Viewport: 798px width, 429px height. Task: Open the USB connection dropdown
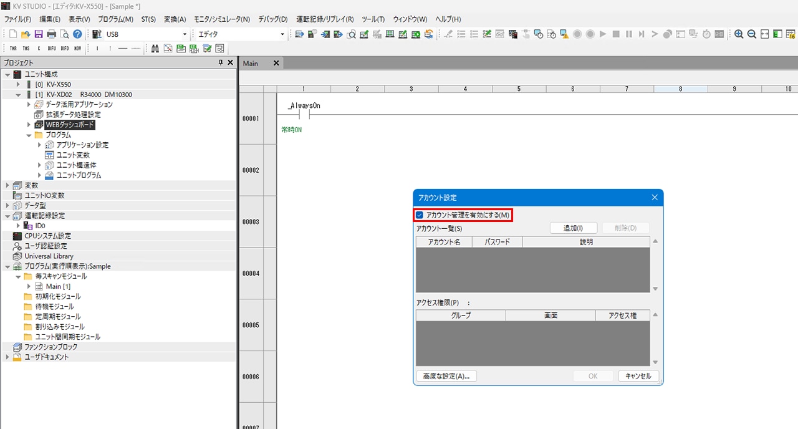pyautogui.click(x=185, y=34)
